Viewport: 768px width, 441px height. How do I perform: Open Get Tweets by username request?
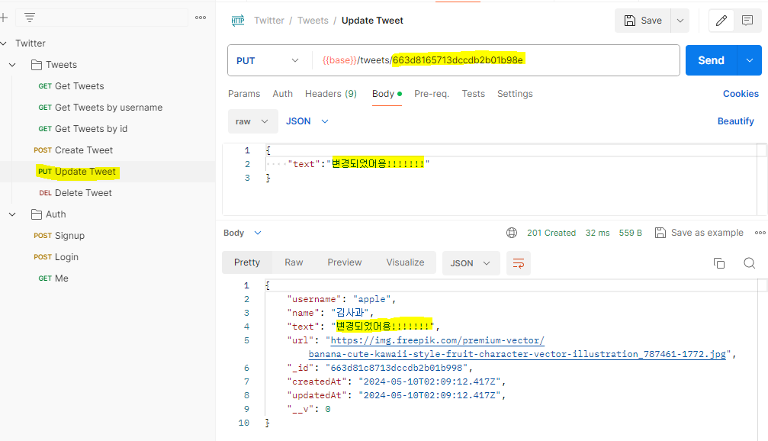pyautogui.click(x=101, y=108)
